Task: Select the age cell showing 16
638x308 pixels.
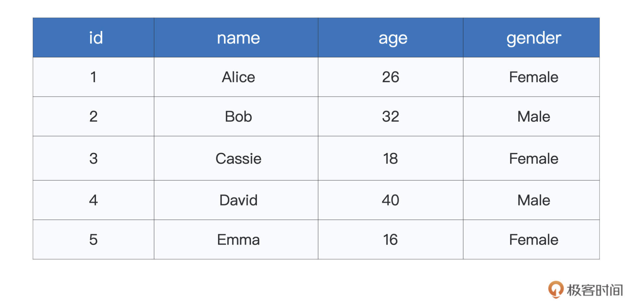Action: 390,240
